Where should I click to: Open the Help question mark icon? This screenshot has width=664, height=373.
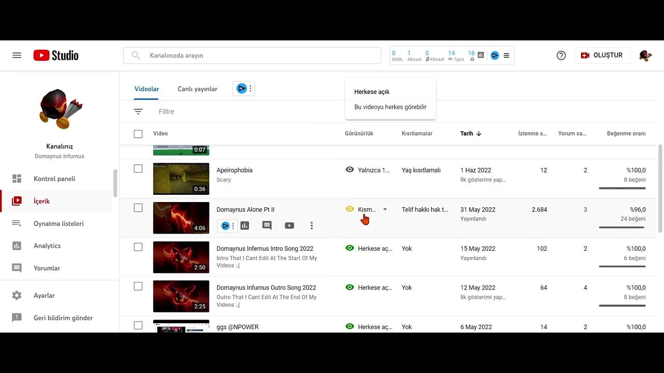pos(561,55)
